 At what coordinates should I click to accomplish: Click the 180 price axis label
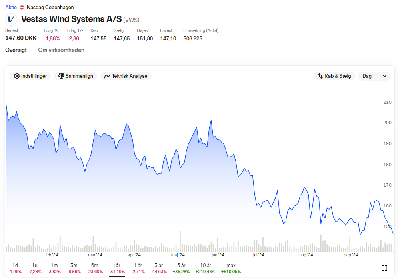(387, 165)
